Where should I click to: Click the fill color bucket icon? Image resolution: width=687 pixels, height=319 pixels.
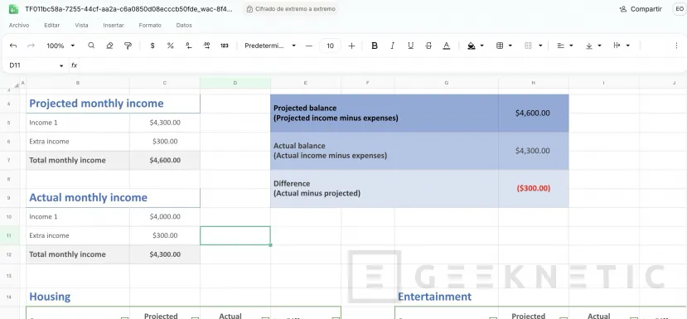472,46
